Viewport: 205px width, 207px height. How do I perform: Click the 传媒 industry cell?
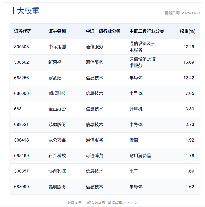click(134, 140)
